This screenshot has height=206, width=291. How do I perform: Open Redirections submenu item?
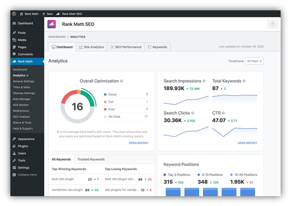pyautogui.click(x=21, y=111)
